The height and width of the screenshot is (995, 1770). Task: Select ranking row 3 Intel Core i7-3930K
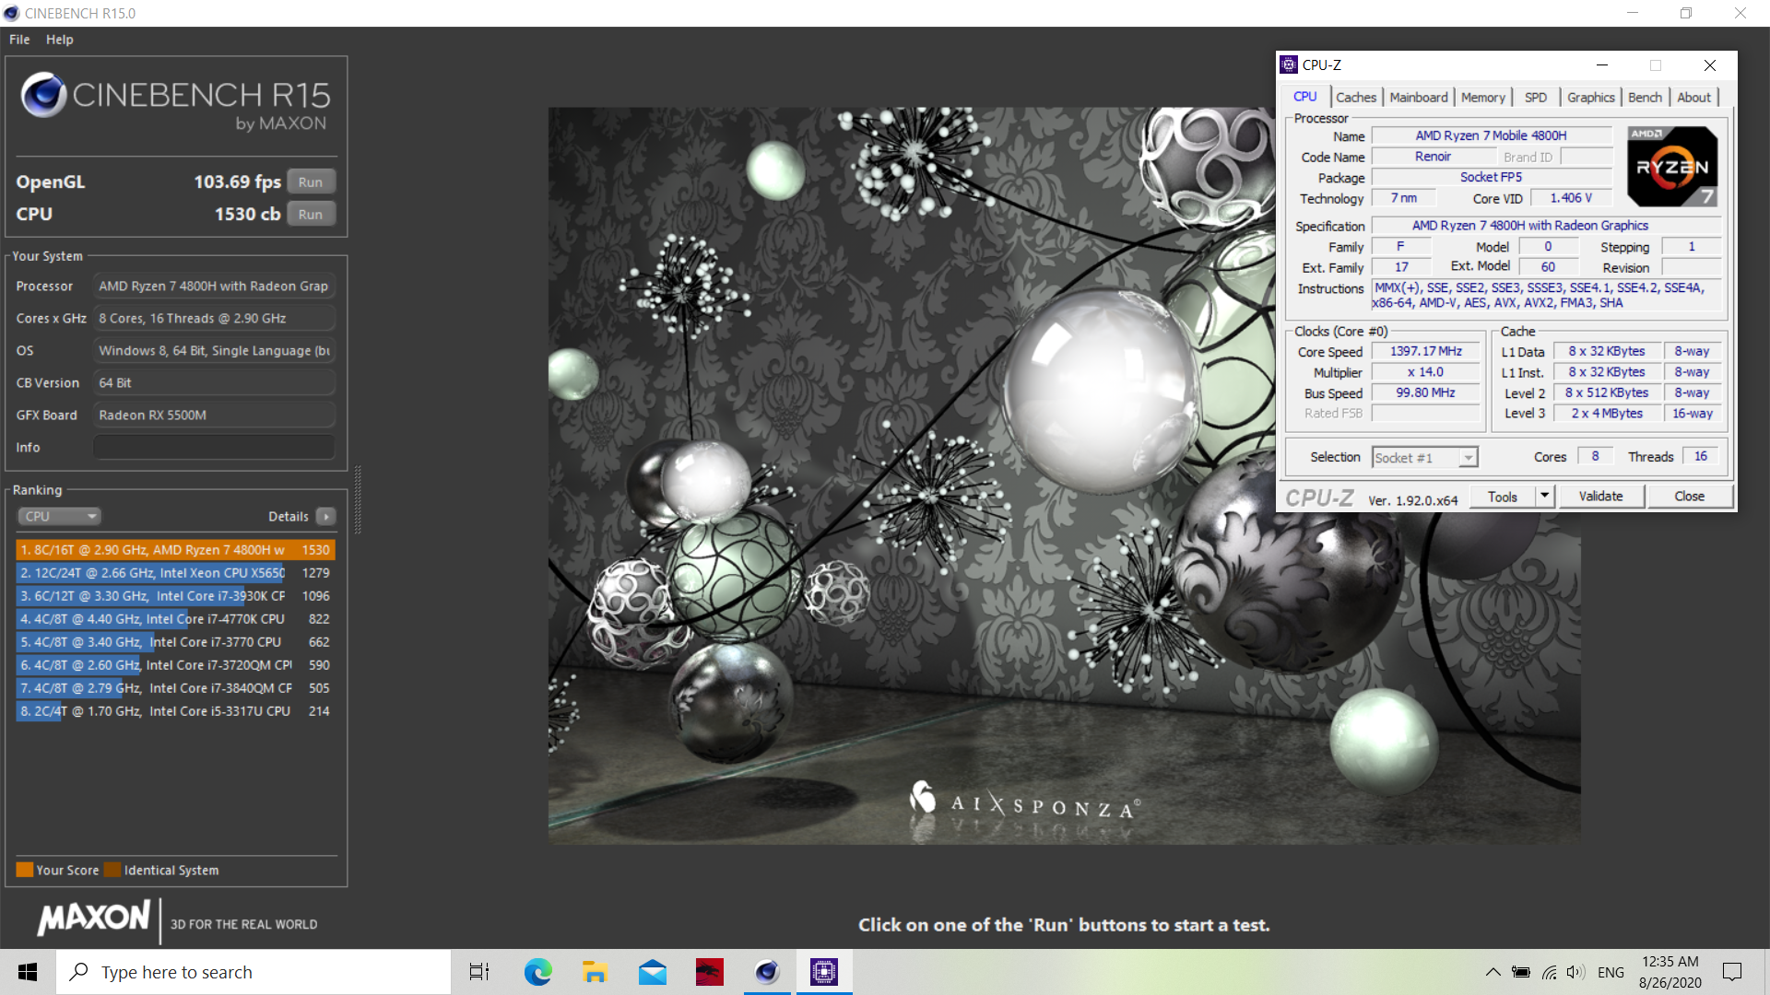(x=175, y=596)
